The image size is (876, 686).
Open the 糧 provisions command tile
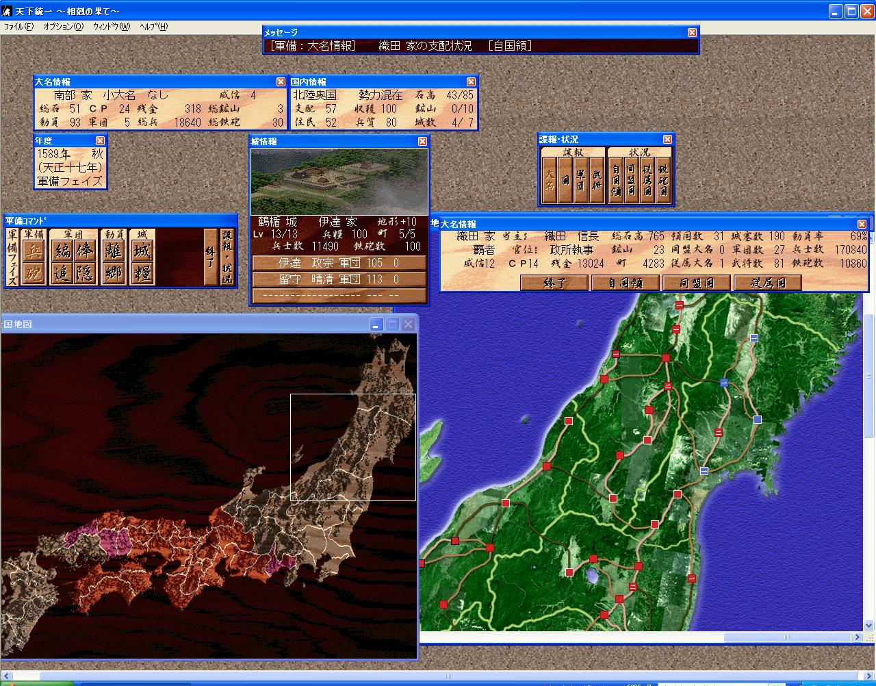142,273
